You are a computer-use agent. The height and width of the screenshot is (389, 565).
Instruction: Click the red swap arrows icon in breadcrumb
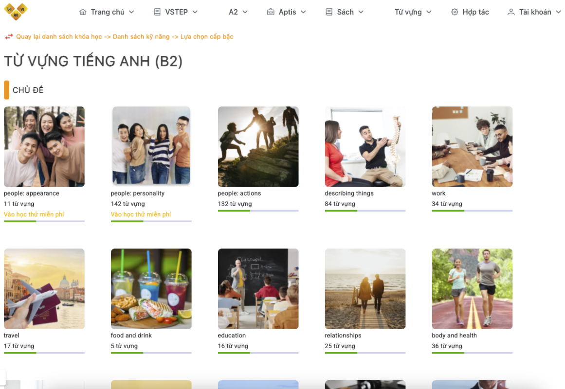pyautogui.click(x=9, y=36)
